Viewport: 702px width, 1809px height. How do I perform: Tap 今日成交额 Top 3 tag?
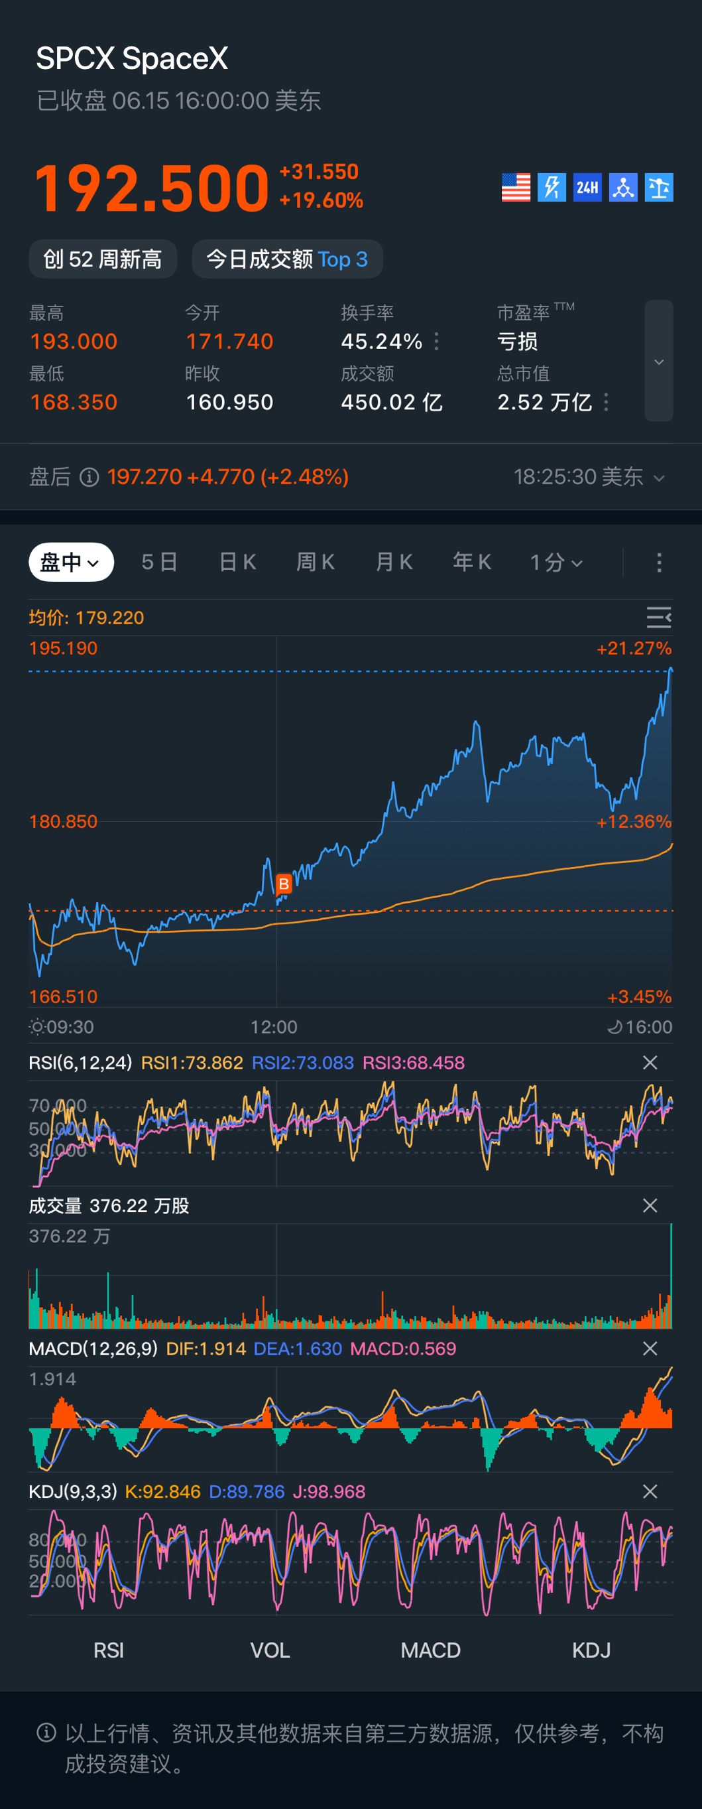click(287, 259)
